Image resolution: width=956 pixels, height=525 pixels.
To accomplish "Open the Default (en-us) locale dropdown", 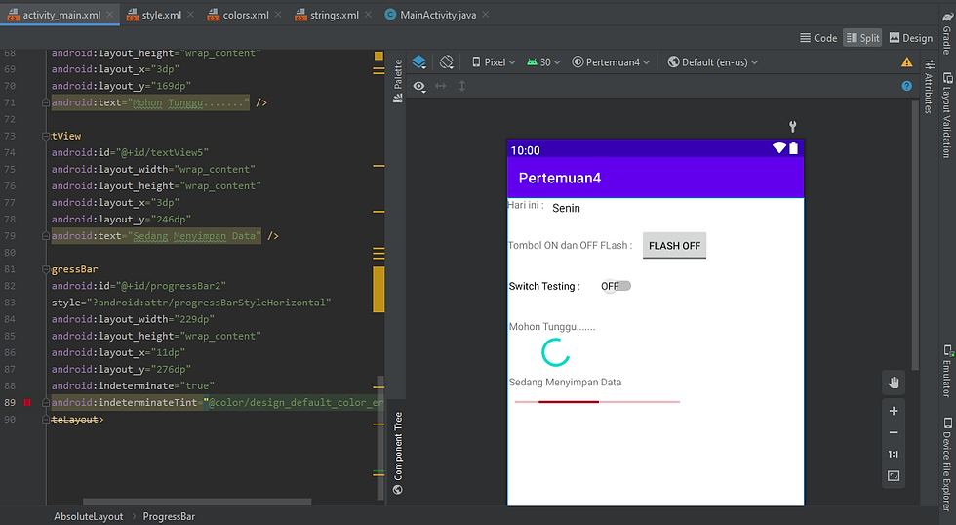I will (713, 62).
